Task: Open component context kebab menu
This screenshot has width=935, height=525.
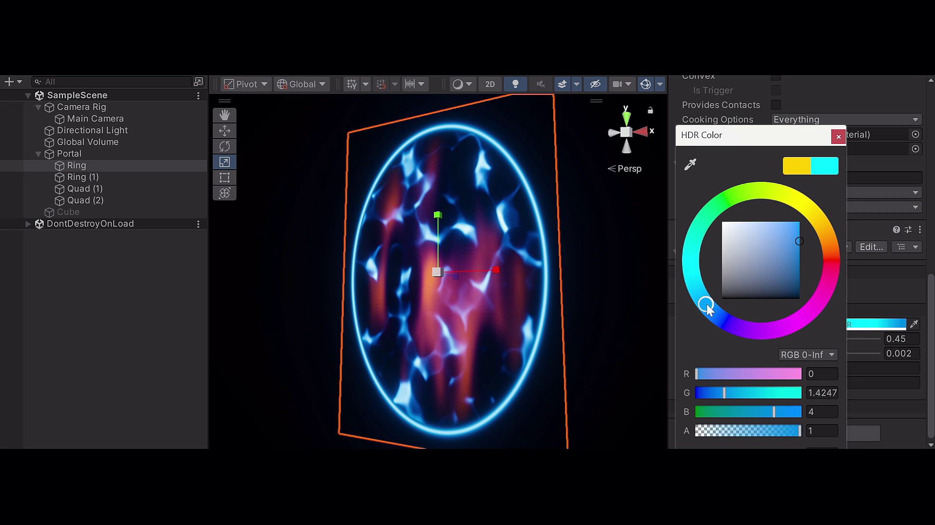Action: point(920,229)
